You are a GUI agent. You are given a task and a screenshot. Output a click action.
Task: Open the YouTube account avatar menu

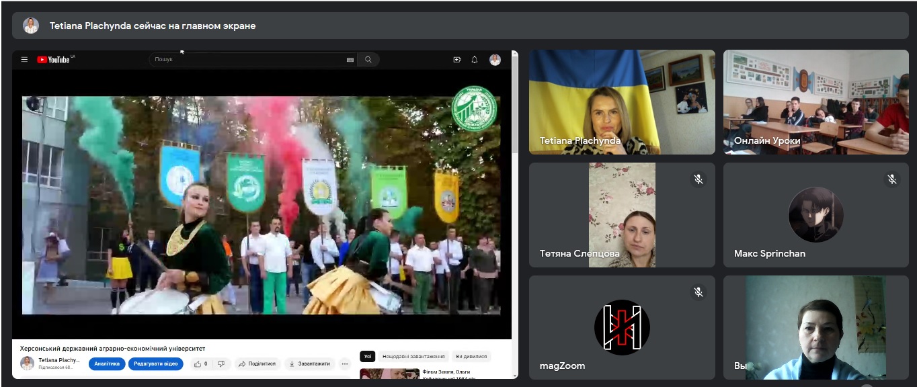(x=495, y=60)
